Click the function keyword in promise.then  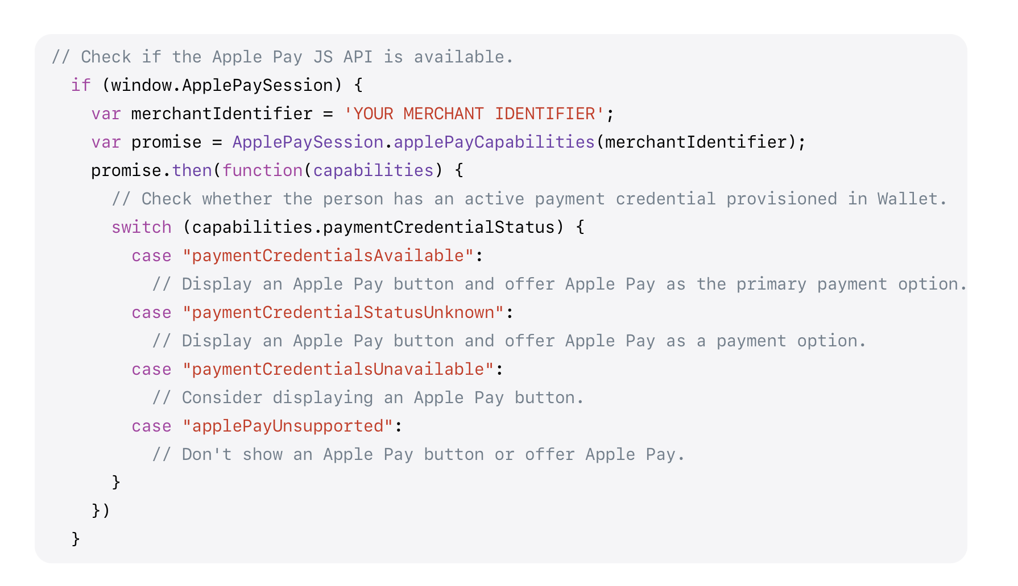[262, 170]
